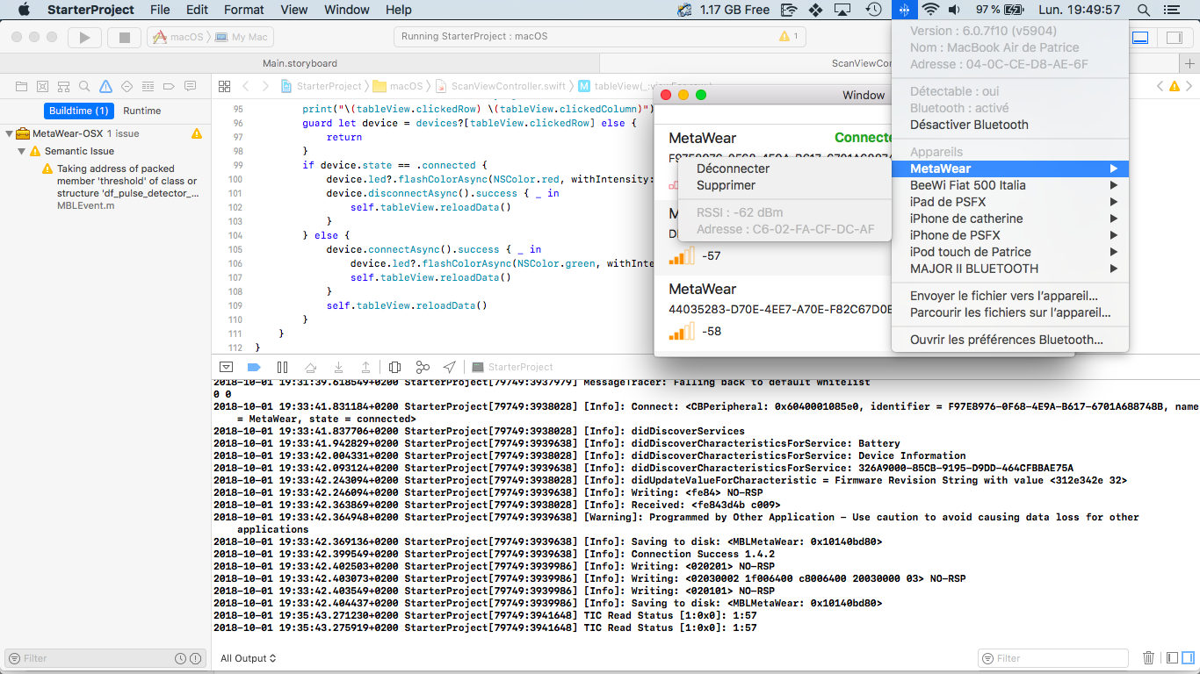1200x674 pixels.
Task: Open the Debug View Hierarchy
Action: (x=394, y=367)
